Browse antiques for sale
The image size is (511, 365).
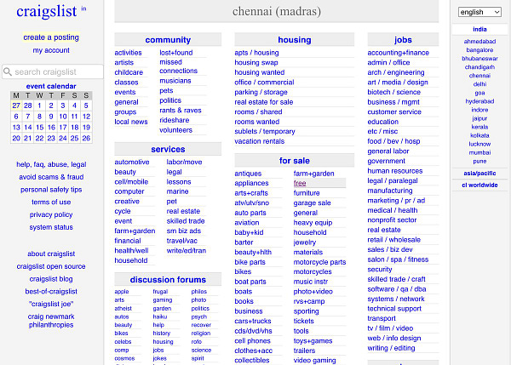tap(248, 174)
